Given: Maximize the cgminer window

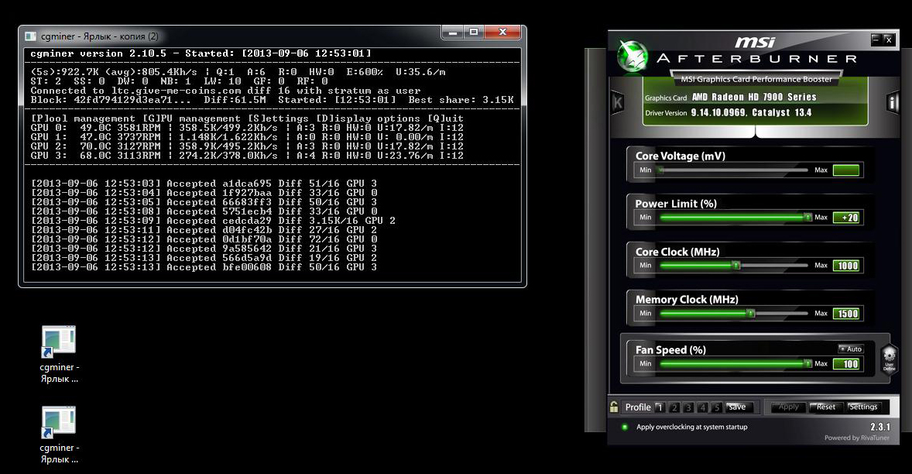Looking at the screenshot, I should pyautogui.click(x=474, y=32).
